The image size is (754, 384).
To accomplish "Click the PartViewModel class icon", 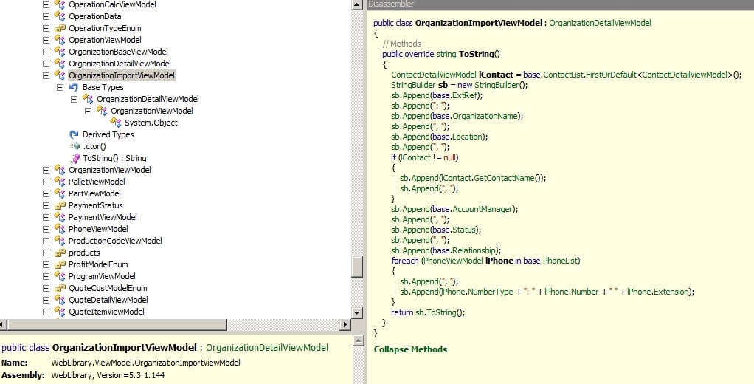I will pyautogui.click(x=60, y=193).
